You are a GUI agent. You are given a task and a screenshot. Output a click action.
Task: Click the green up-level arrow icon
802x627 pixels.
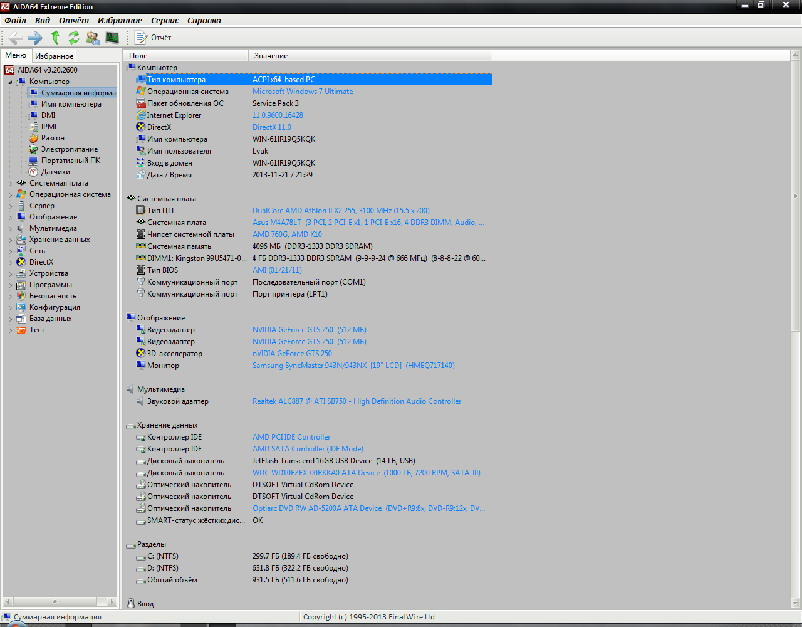[55, 38]
